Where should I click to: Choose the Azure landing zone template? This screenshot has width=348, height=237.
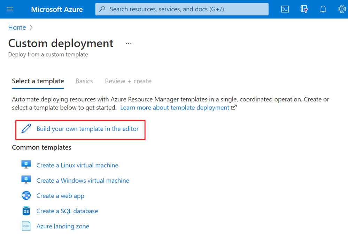pyautogui.click(x=63, y=226)
